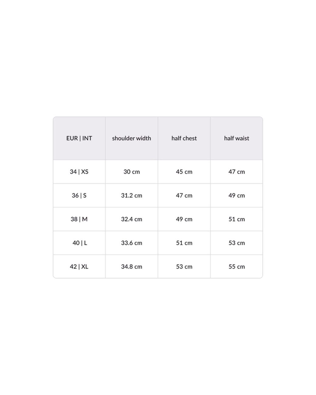Select the 33.6 cm shoulder width cell

coord(132,243)
